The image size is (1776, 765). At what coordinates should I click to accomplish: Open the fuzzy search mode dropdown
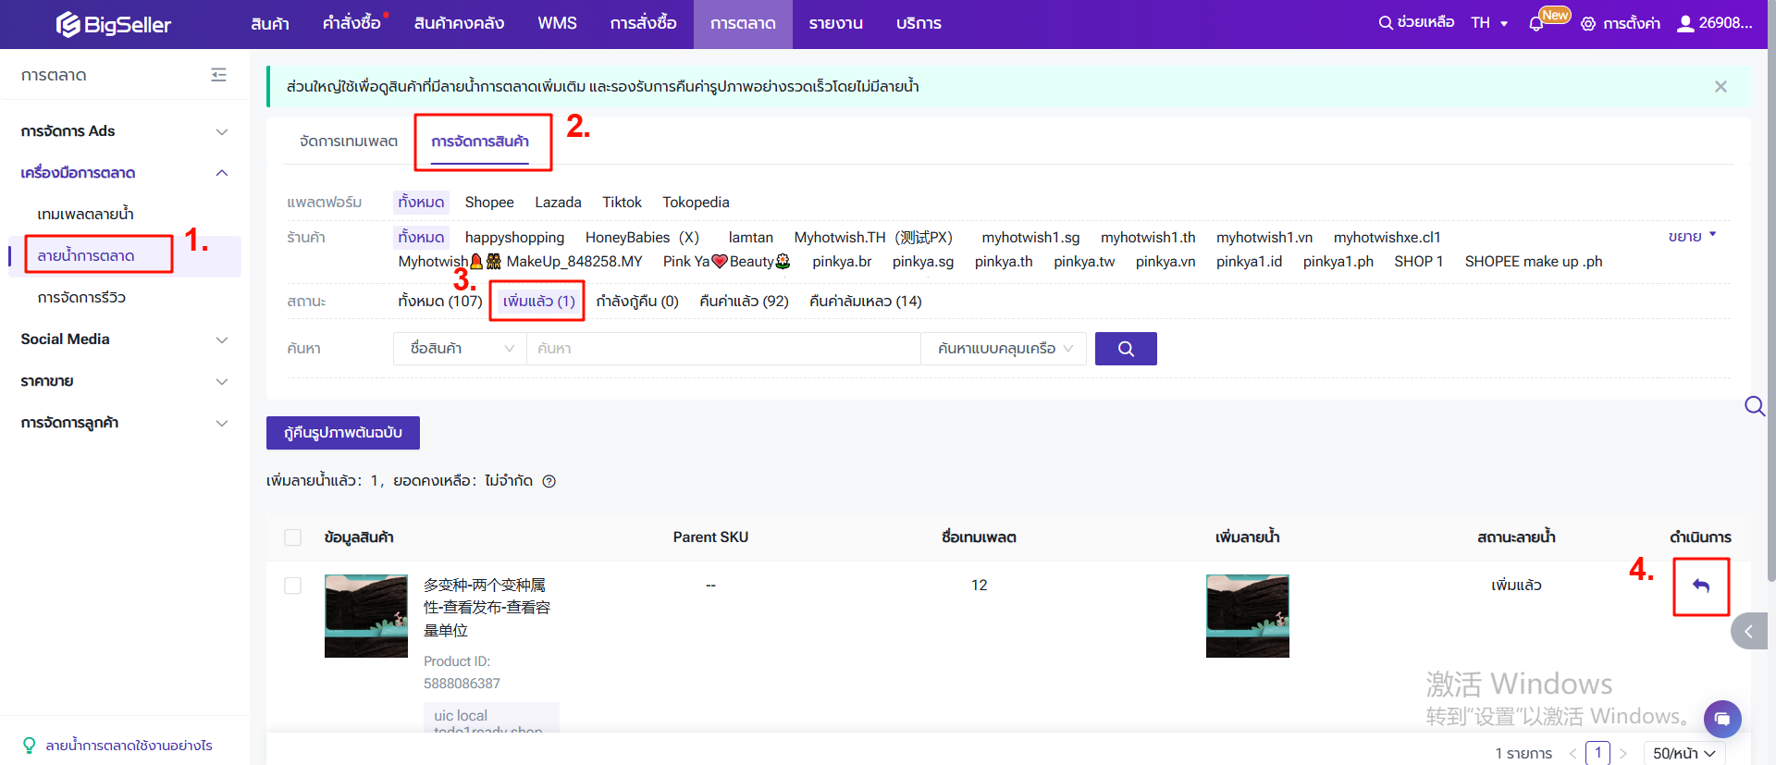[1004, 349]
